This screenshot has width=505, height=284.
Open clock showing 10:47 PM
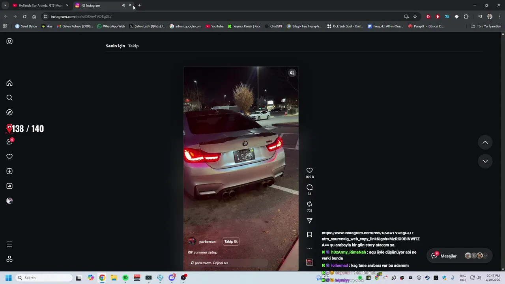493,278
